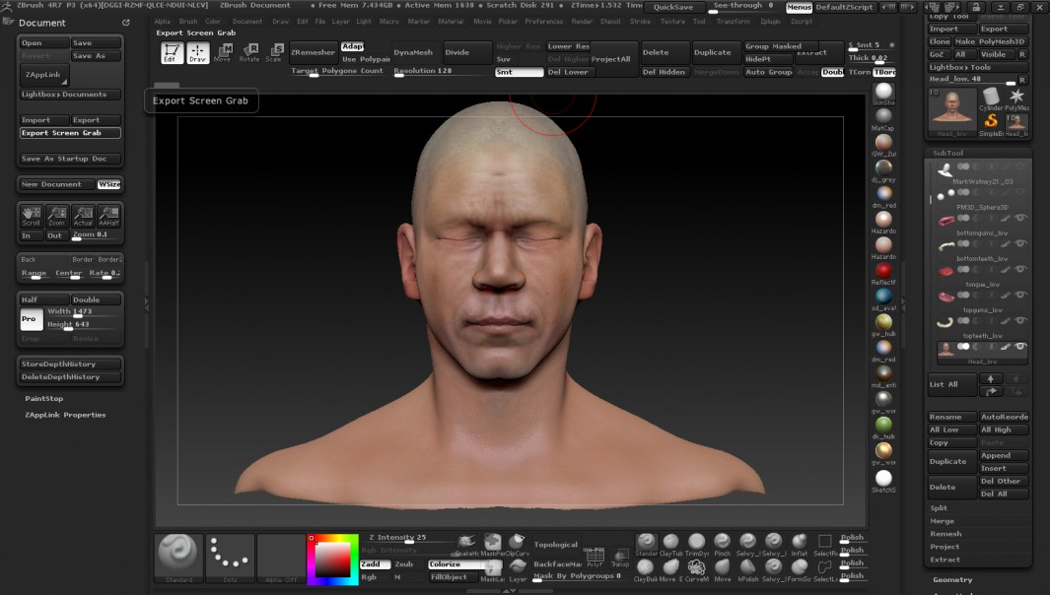Image resolution: width=1050 pixels, height=595 pixels.
Task: Open the Dots stroke type picker
Action: [x=231, y=559]
